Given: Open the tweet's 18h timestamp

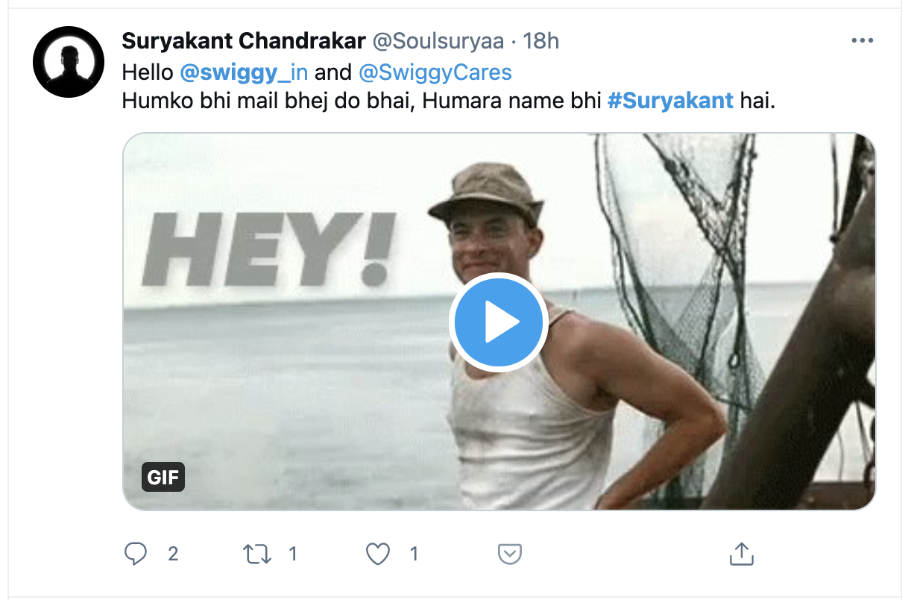Looking at the screenshot, I should pos(540,40).
